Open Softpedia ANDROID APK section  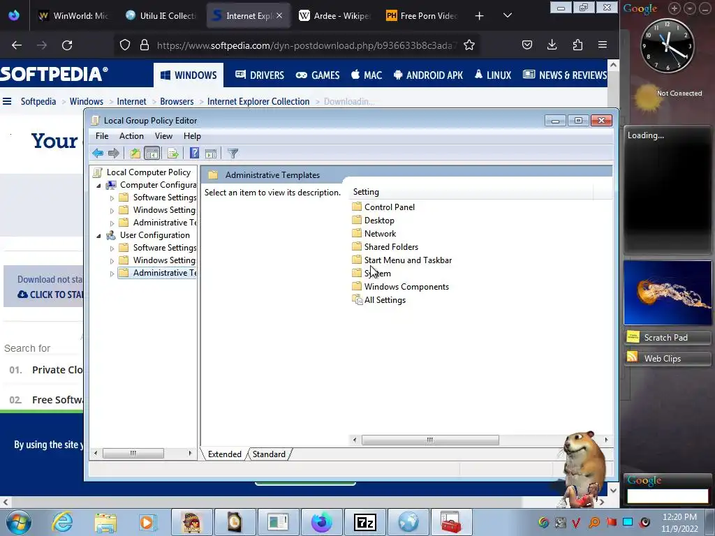pyautogui.click(x=428, y=75)
